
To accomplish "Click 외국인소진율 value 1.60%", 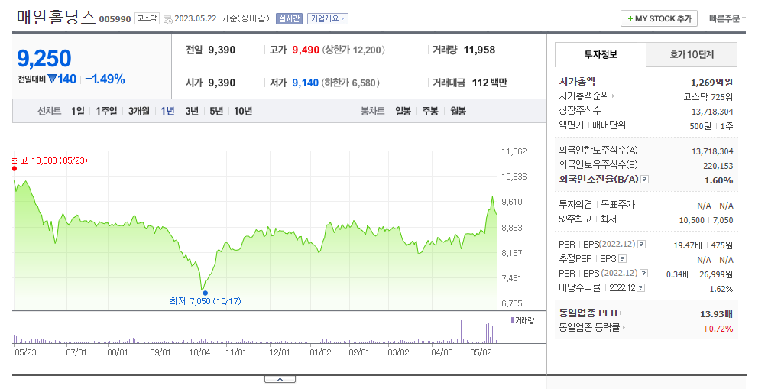I will tap(718, 180).
